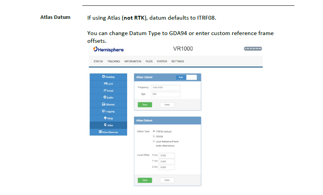Viewport: 323px width, 195px height.
Task: Select the ITRF08 (default) radio button
Action: pos(154,131)
